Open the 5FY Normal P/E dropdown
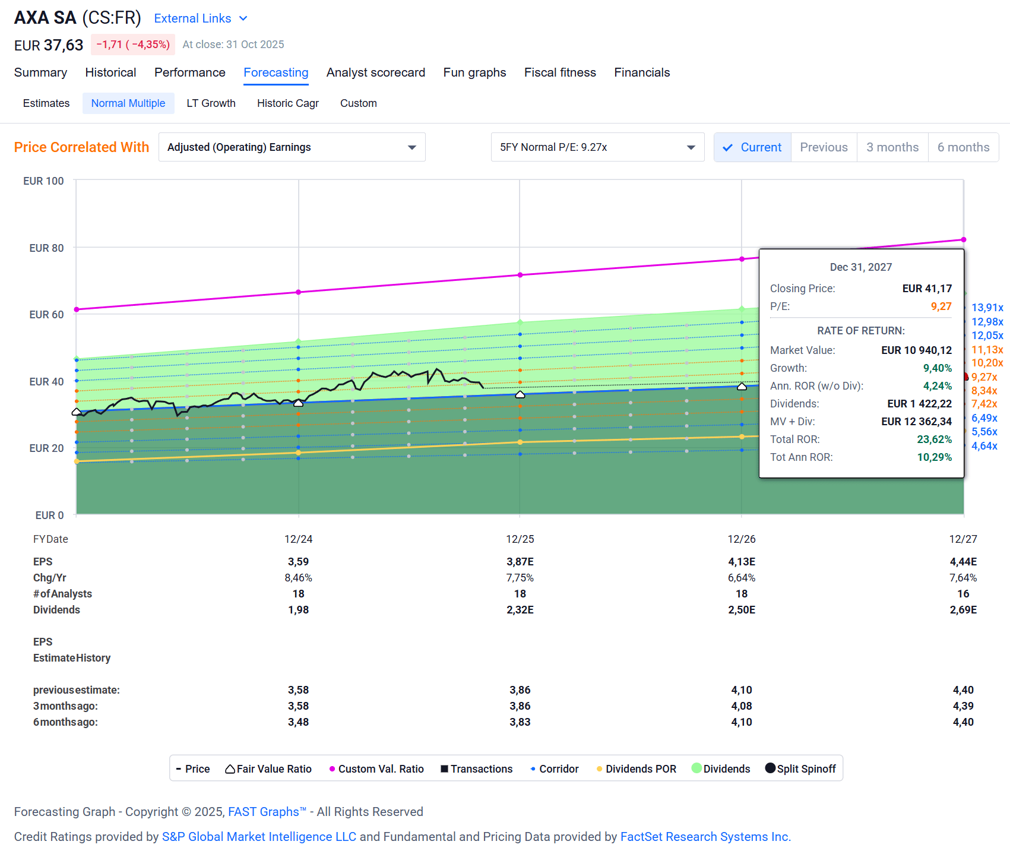This screenshot has width=1010, height=854. coord(597,147)
